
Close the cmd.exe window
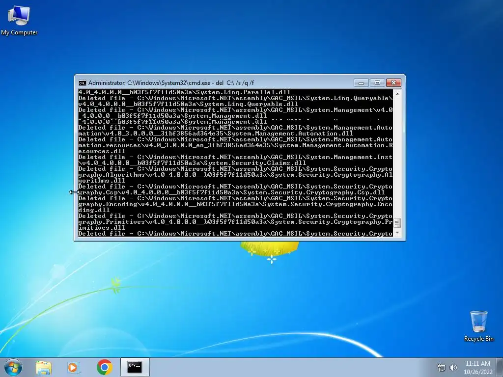(x=393, y=83)
